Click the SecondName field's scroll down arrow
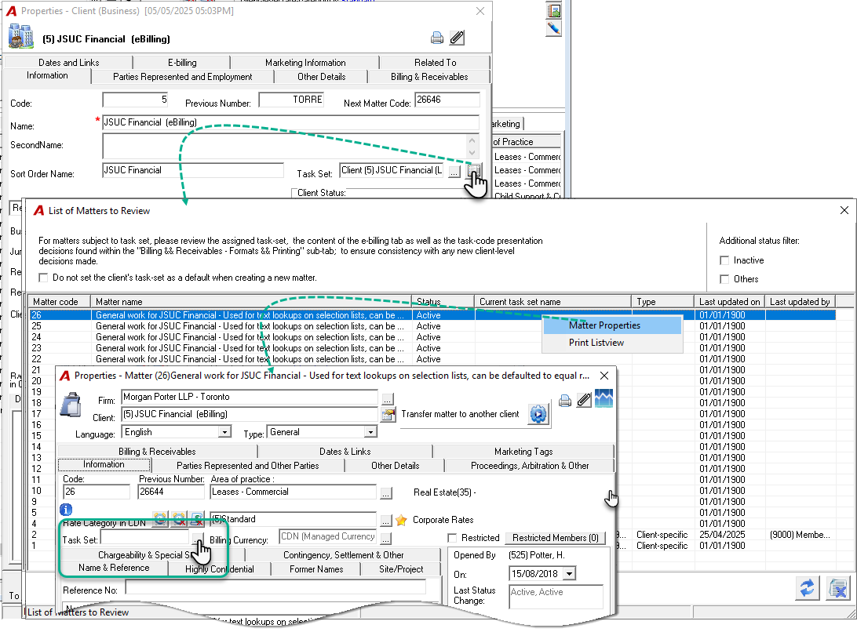 [x=472, y=153]
